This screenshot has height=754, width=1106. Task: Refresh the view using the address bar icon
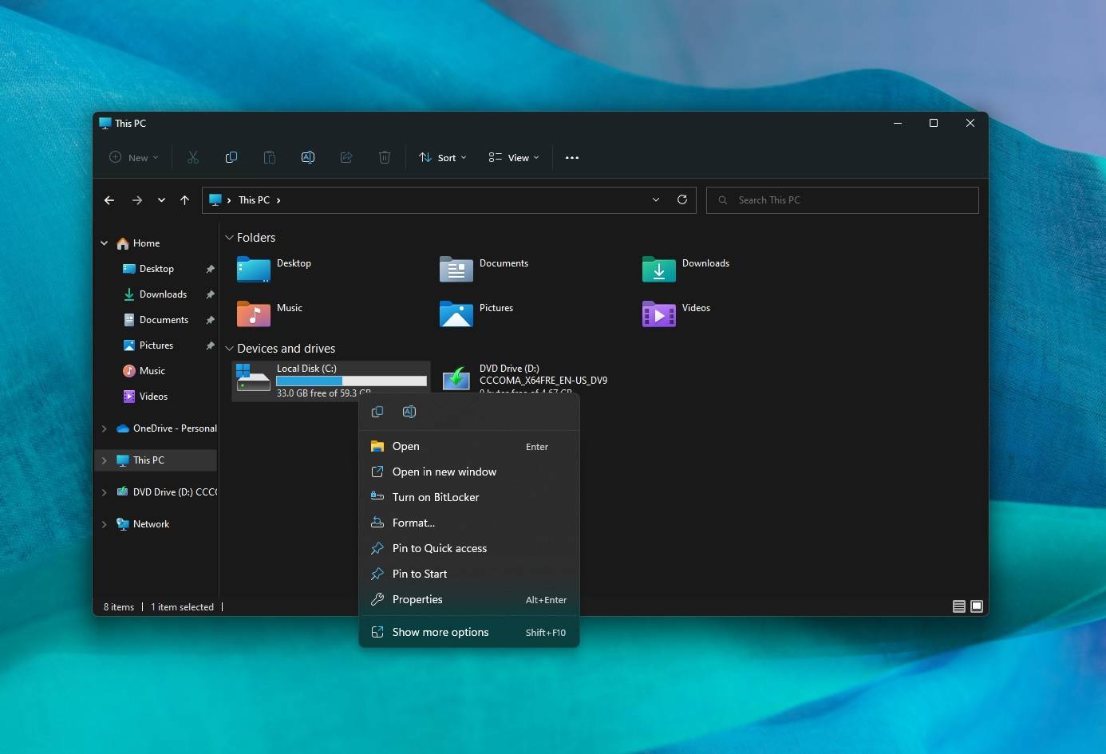pos(682,199)
